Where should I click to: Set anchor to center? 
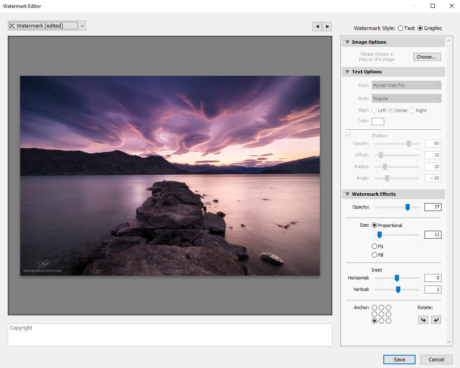381,314
